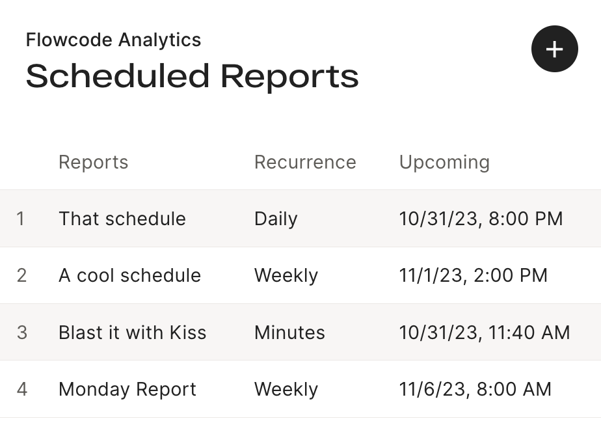Select upcoming date 11/1/23, 2:00 PM
601x436 pixels.
click(473, 276)
